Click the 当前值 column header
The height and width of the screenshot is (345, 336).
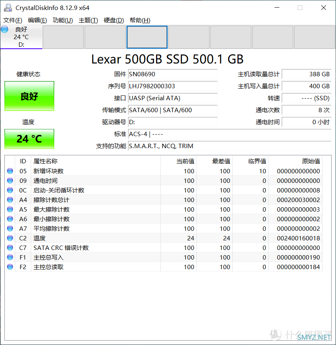click(x=178, y=161)
